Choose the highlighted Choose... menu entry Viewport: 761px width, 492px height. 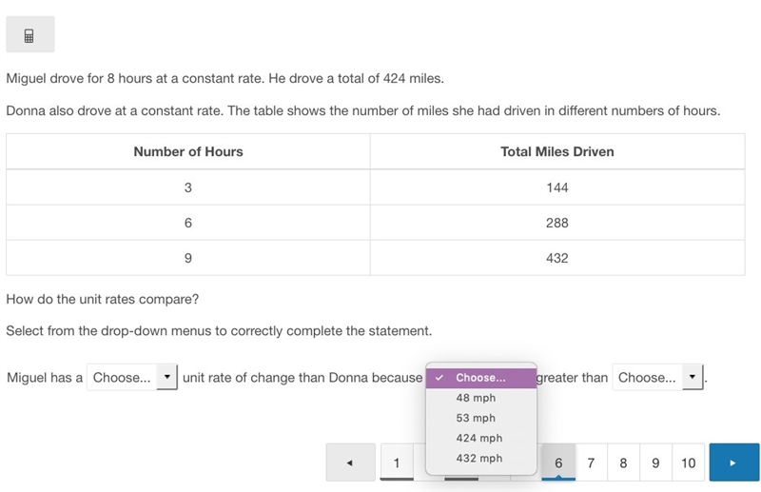tap(481, 378)
